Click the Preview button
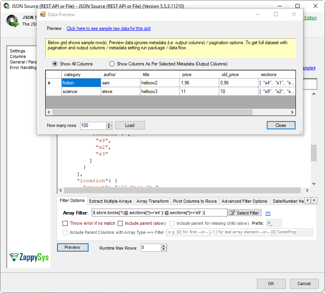This screenshot has width=325, height=293. (72, 247)
